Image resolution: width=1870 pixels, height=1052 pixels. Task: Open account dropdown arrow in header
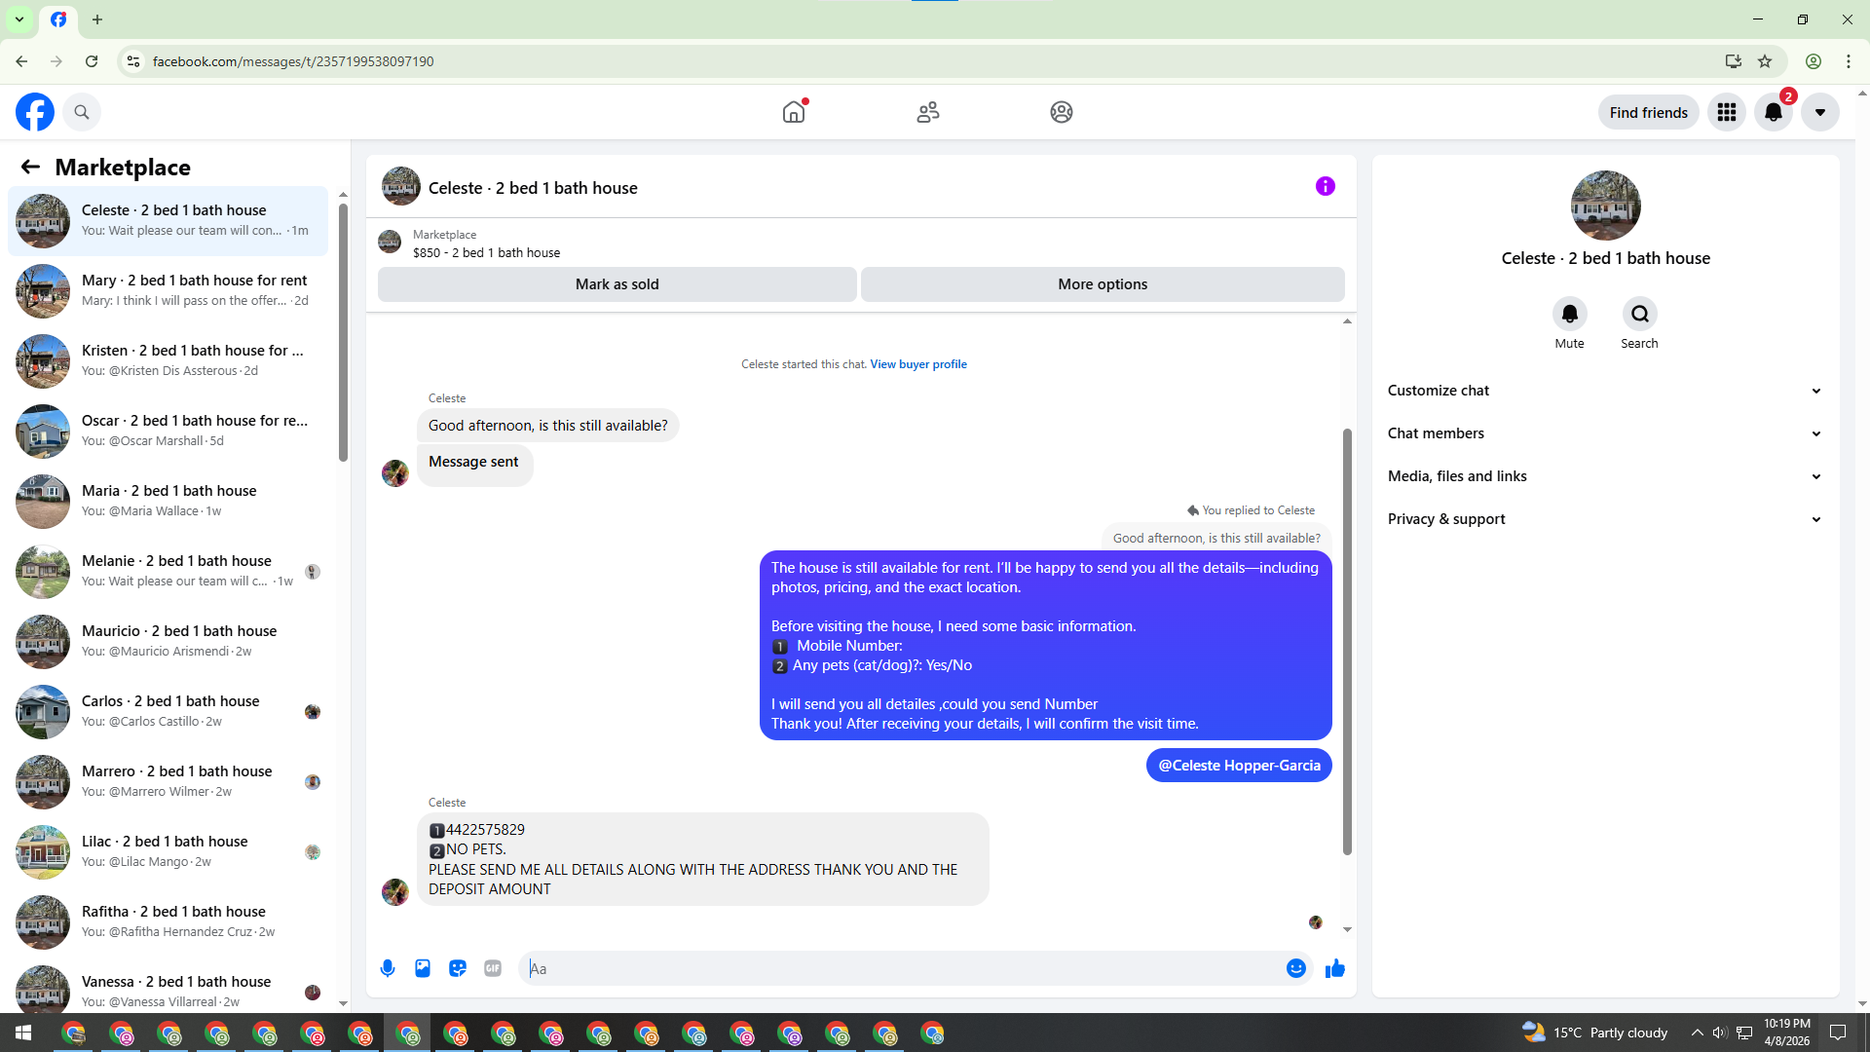pyautogui.click(x=1819, y=112)
